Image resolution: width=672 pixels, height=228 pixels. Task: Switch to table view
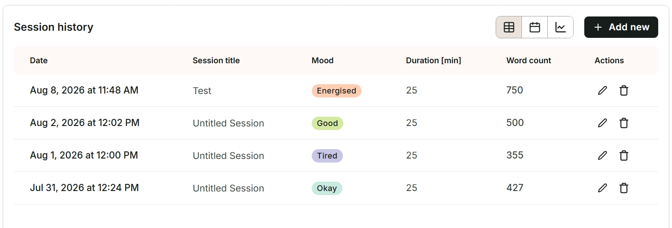[509, 27]
